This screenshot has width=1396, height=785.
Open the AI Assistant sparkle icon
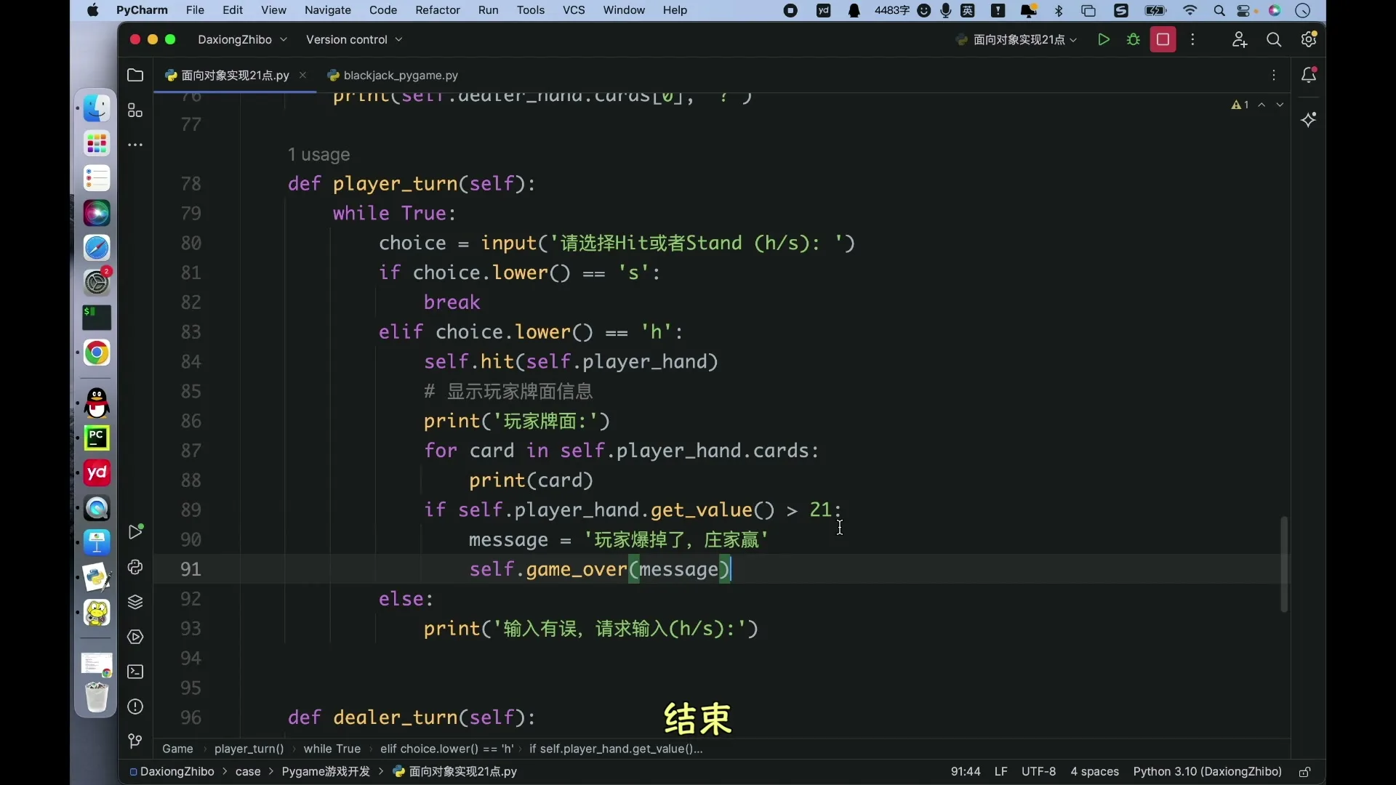tap(1309, 120)
